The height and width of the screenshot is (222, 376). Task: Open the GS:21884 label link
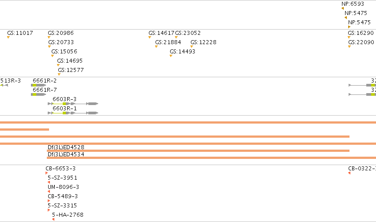point(168,42)
